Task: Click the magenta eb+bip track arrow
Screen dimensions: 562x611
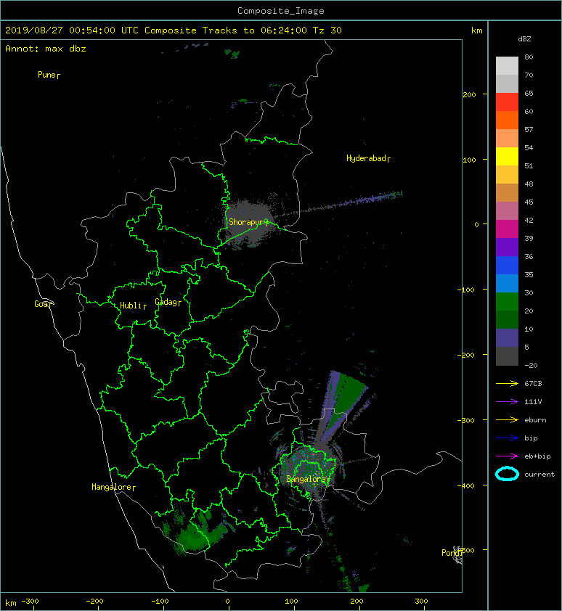Action: click(507, 456)
